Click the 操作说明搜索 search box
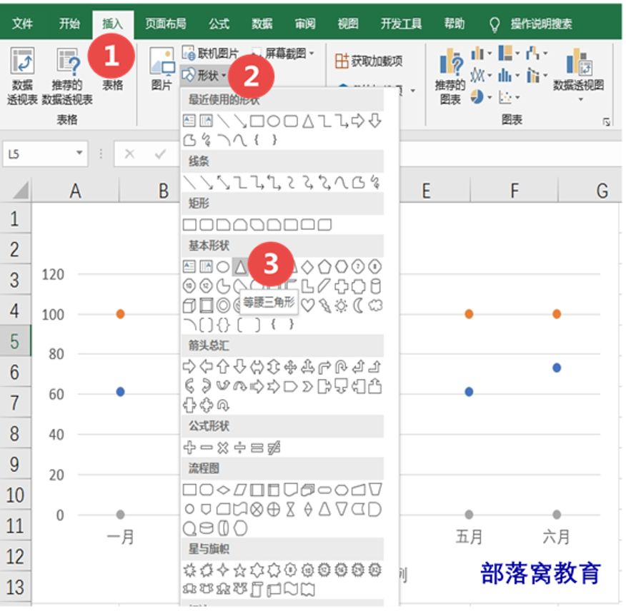This screenshot has width=626, height=611. [541, 24]
